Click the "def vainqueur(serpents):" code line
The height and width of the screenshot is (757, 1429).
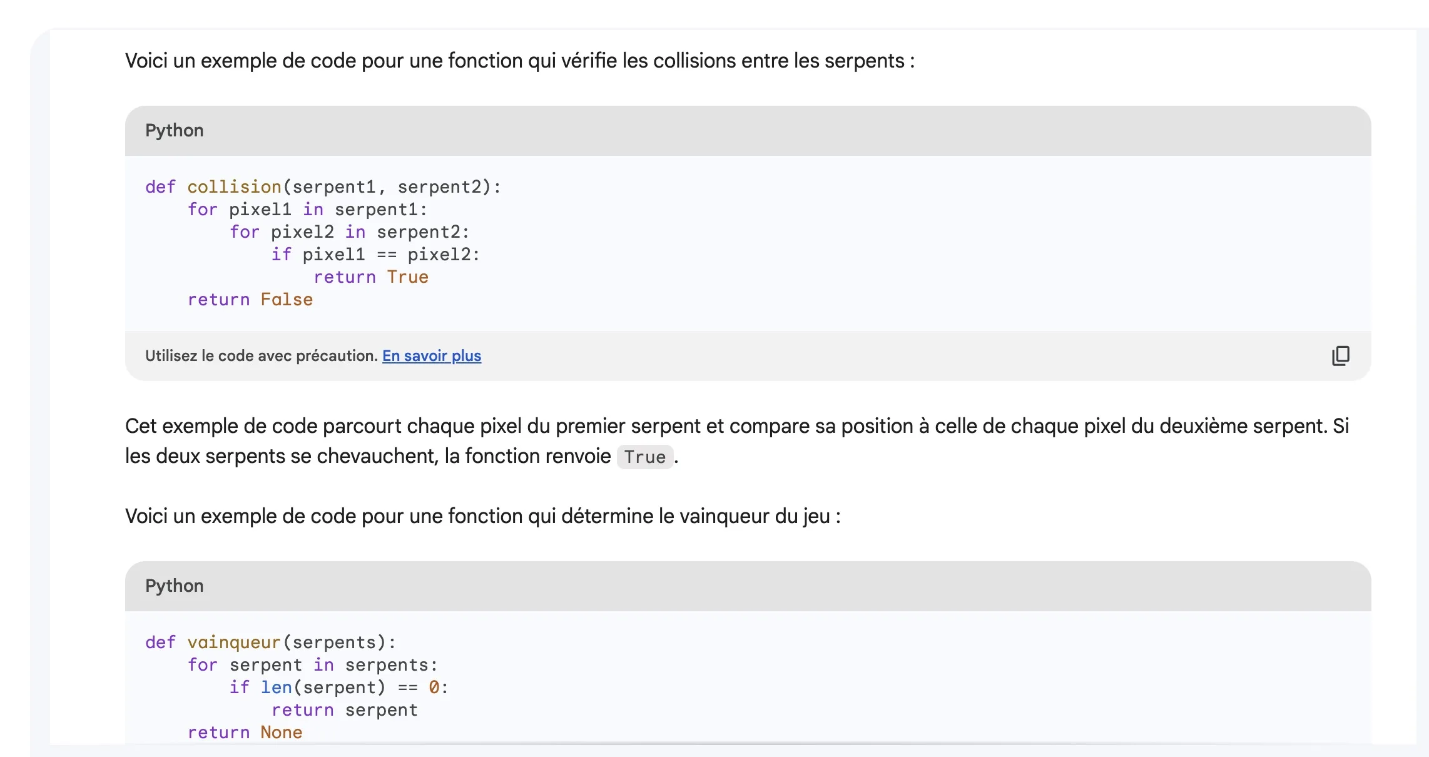point(270,643)
